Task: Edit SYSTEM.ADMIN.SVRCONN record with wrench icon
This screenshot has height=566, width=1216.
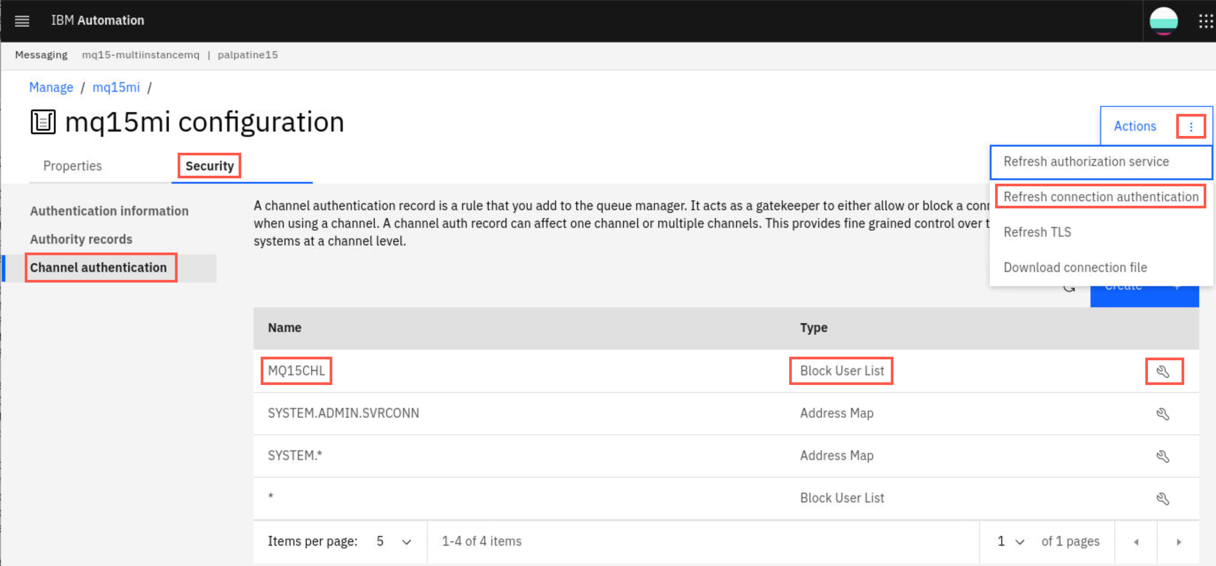Action: click(1163, 414)
